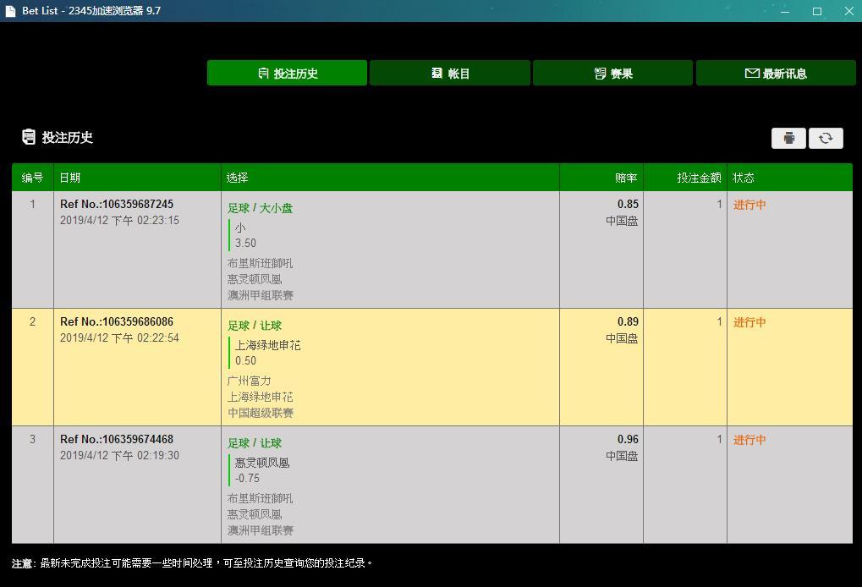This screenshot has width=862, height=587.
Task: Click the 足球 / 大小盘 bet type
Action: [260, 208]
